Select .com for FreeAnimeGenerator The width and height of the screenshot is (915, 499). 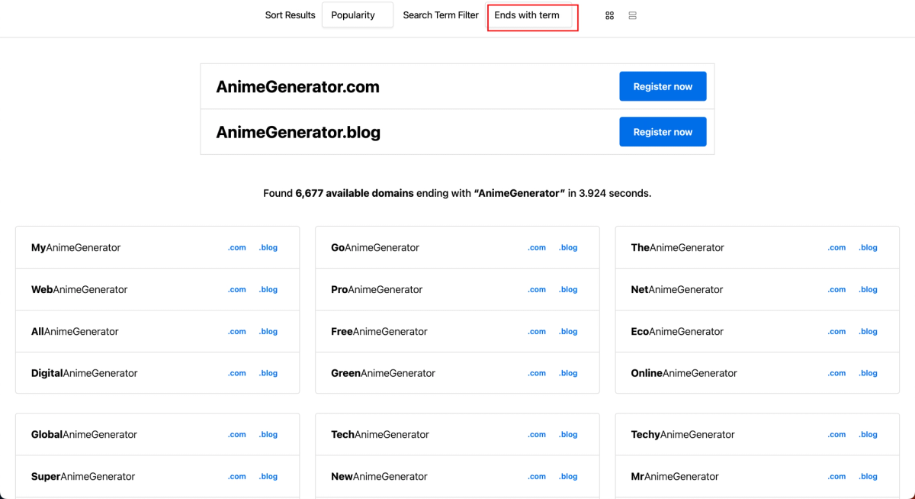tap(537, 332)
